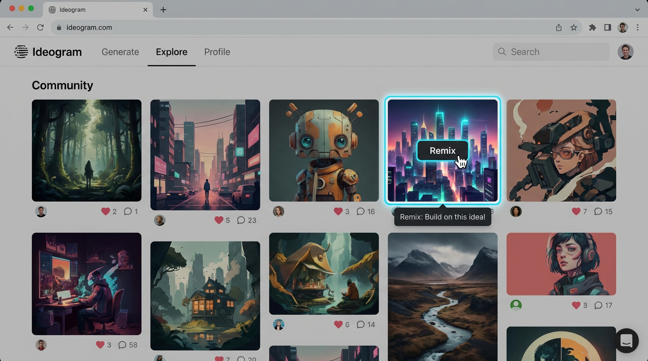This screenshot has height=361, width=648.
Task: Like the forest image with 2 hearts
Action: (105, 212)
